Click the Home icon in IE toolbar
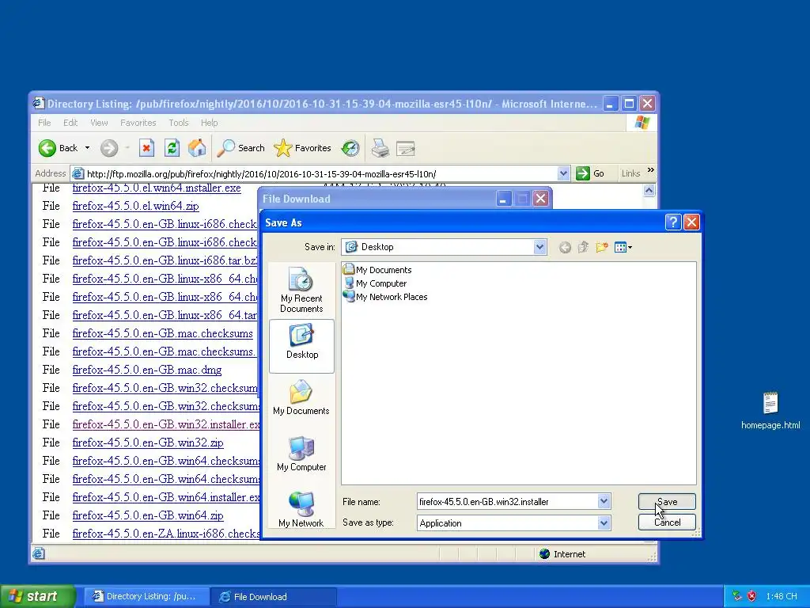This screenshot has height=608, width=810. 197,148
